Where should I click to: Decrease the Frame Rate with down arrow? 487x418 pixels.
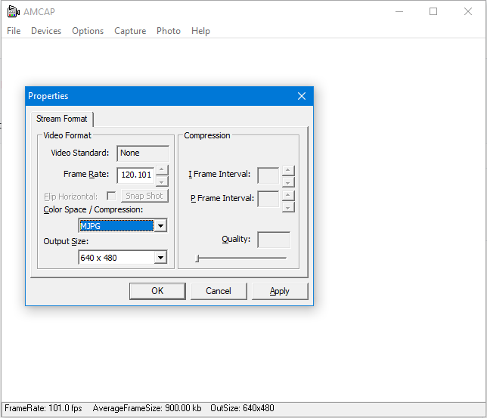[162, 181]
